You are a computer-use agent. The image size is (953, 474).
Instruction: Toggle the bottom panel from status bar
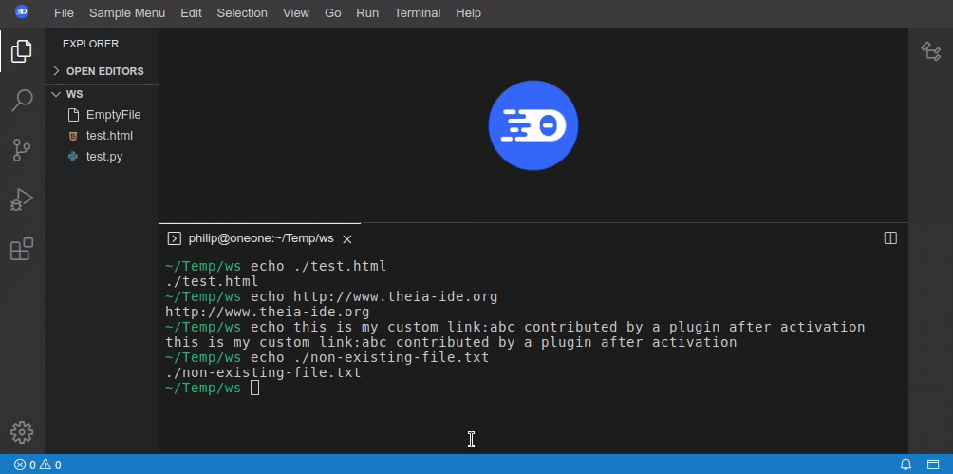933,465
